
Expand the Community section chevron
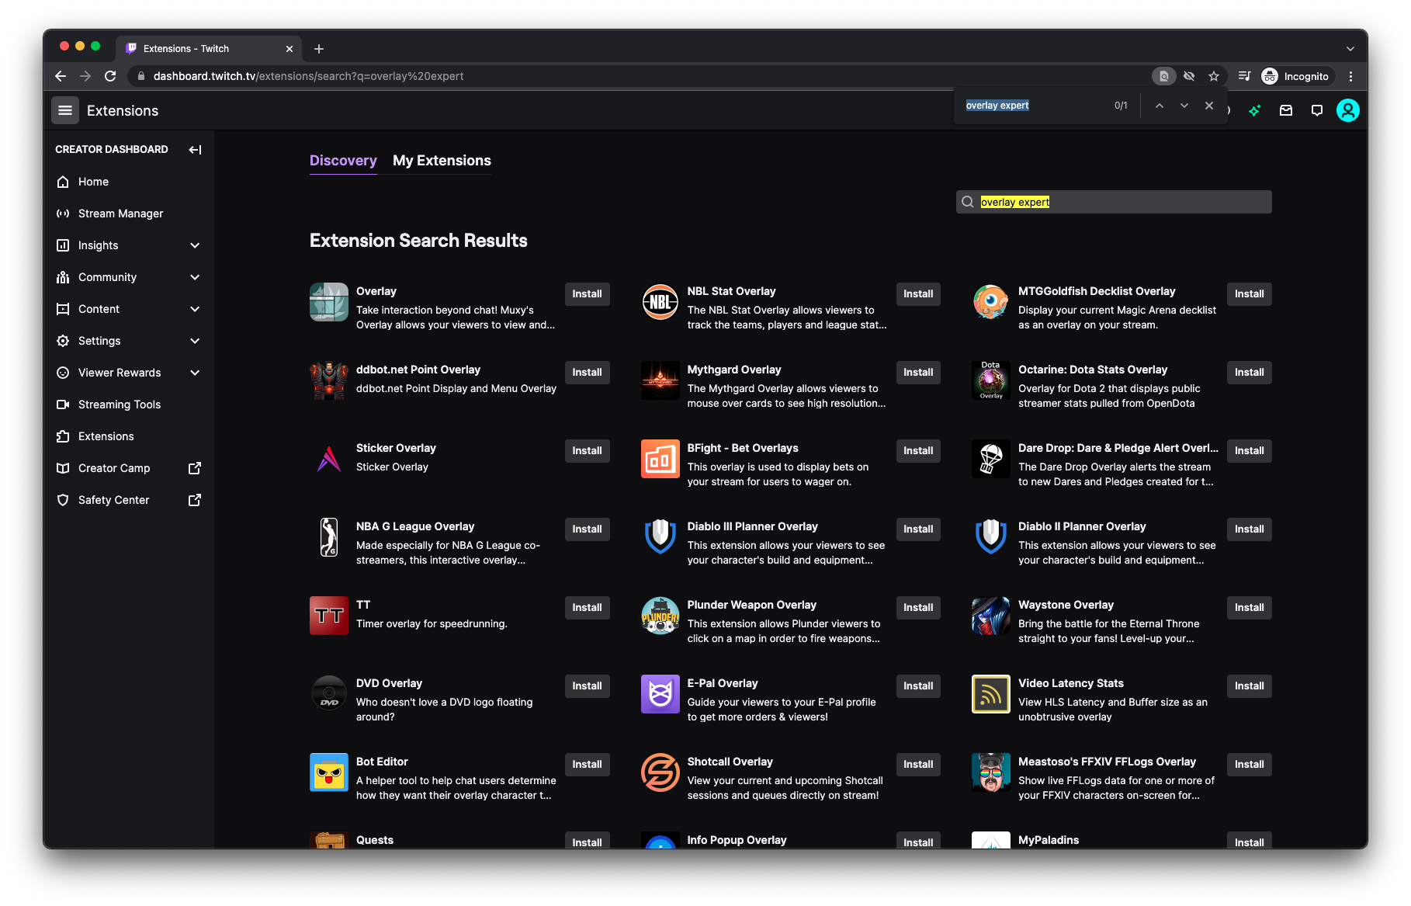coord(195,277)
